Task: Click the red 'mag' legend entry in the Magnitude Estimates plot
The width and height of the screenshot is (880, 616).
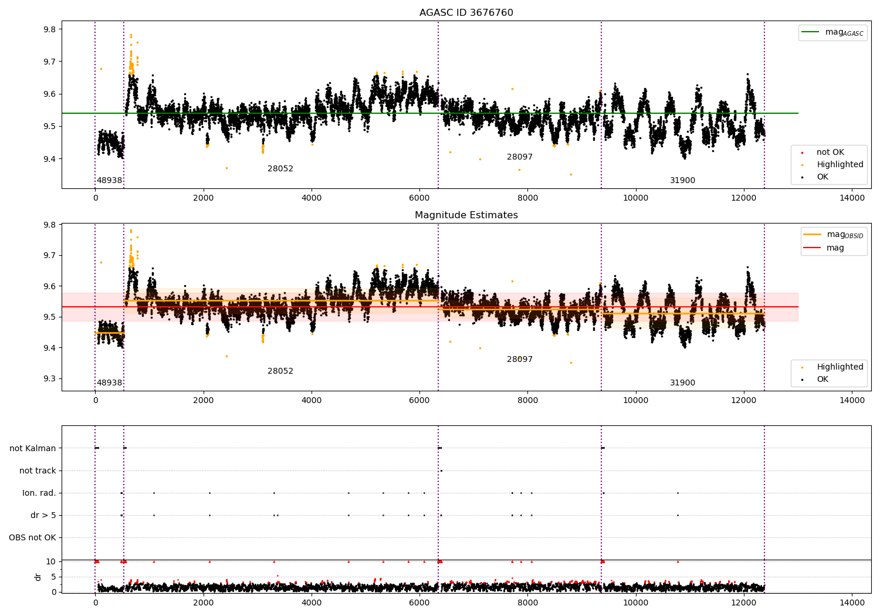Action: [824, 248]
